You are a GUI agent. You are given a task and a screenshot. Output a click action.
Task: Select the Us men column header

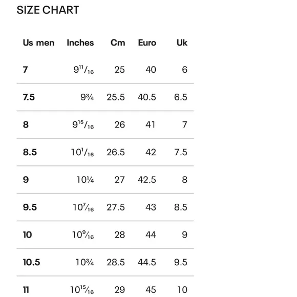(x=38, y=43)
